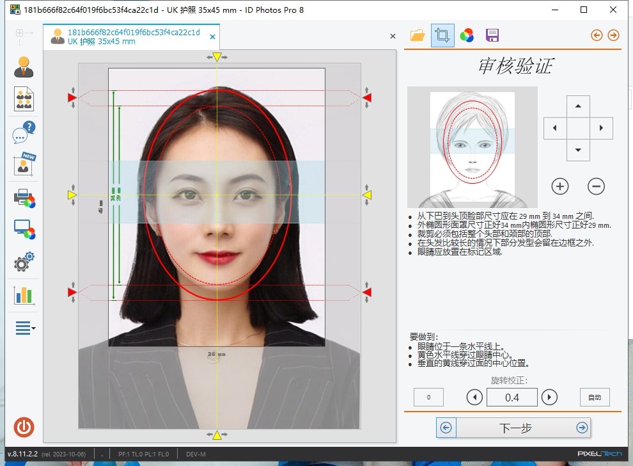This screenshot has height=466, width=633.
Task: Close the UK 护照 photo tab
Action: [x=212, y=36]
